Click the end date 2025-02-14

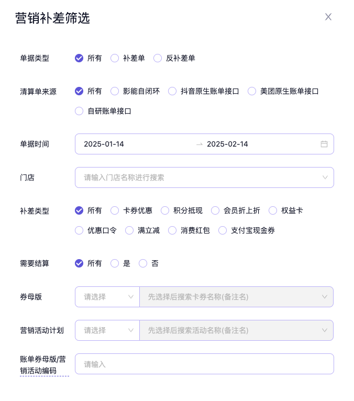227,144
